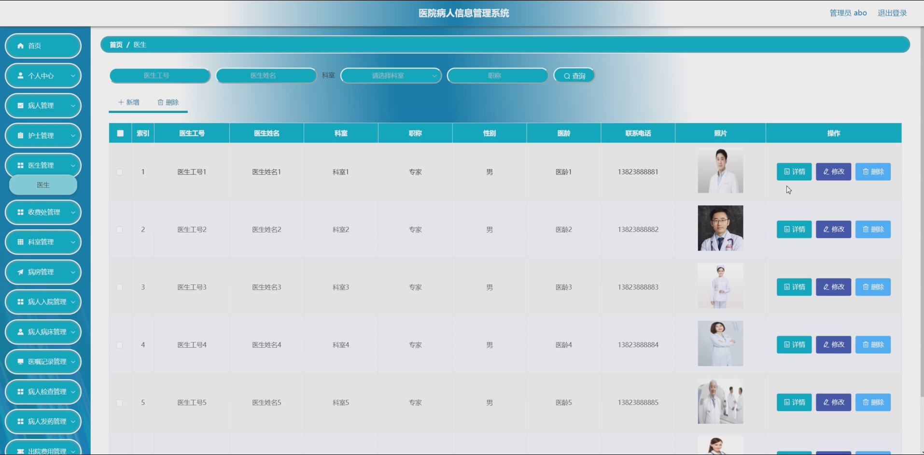Click the 首页 breadcrumb link
Viewport: 924px width, 455px height.
[x=116, y=44]
